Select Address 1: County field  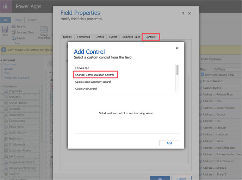click(x=214, y=114)
